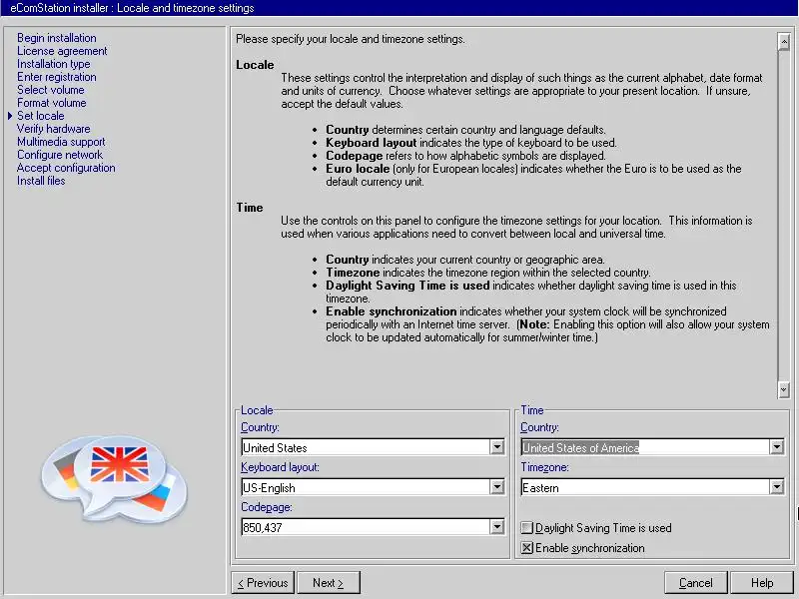This screenshot has width=799, height=599.
Task: Disable the Enable synchronization checkbox
Action: pyautogui.click(x=527, y=547)
